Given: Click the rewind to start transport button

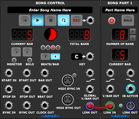Looking at the screenshot, I should 25,20.
